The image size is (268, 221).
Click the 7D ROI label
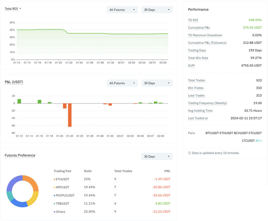pyautogui.click(x=193, y=20)
